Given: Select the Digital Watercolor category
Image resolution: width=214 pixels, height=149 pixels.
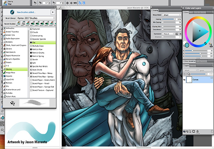Looking at the screenshot, I should (15, 55).
